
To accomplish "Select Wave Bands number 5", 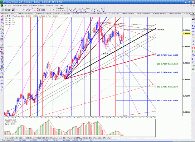I will coord(62,11).
